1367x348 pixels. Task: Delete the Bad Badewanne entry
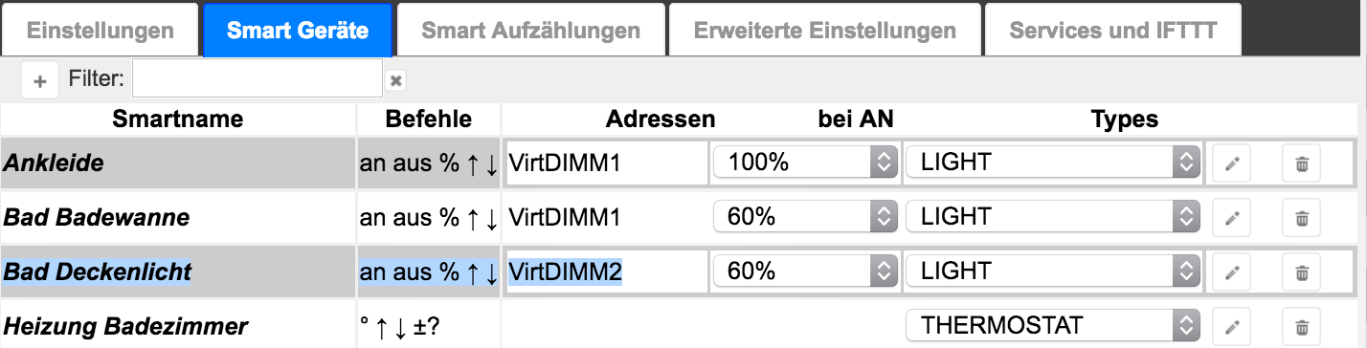coord(1302,218)
